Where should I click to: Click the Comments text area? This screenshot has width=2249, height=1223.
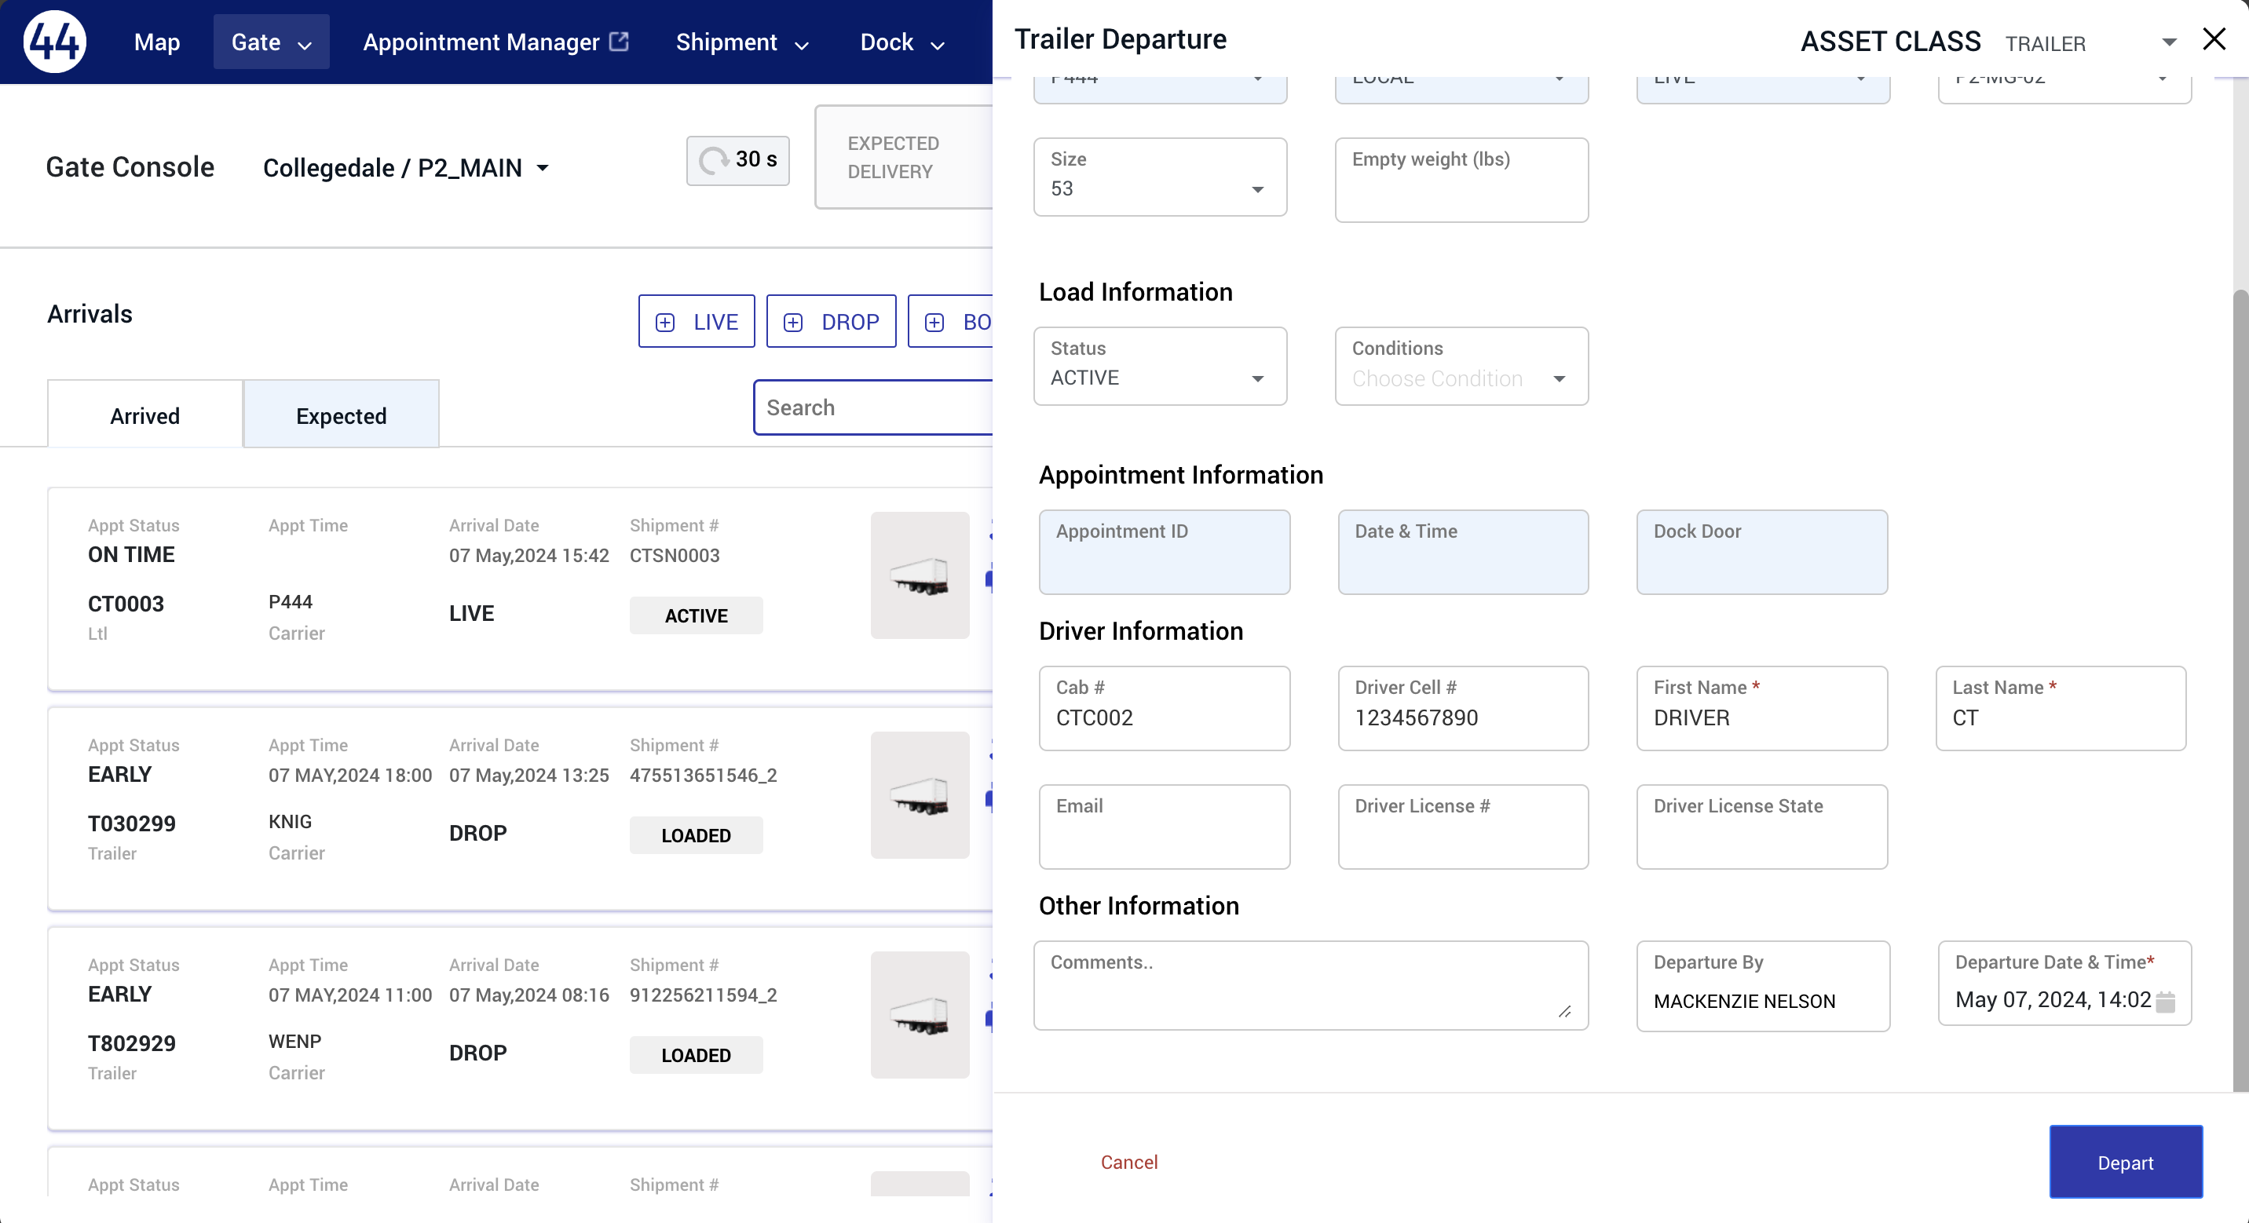pos(1311,986)
